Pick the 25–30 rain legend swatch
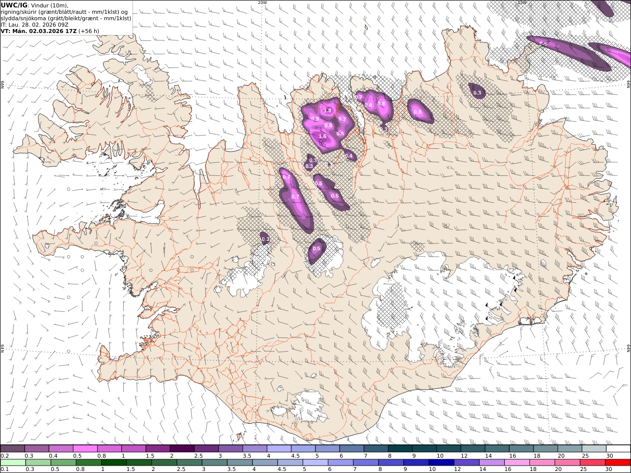This screenshot has width=631, height=473. pyautogui.click(x=593, y=462)
